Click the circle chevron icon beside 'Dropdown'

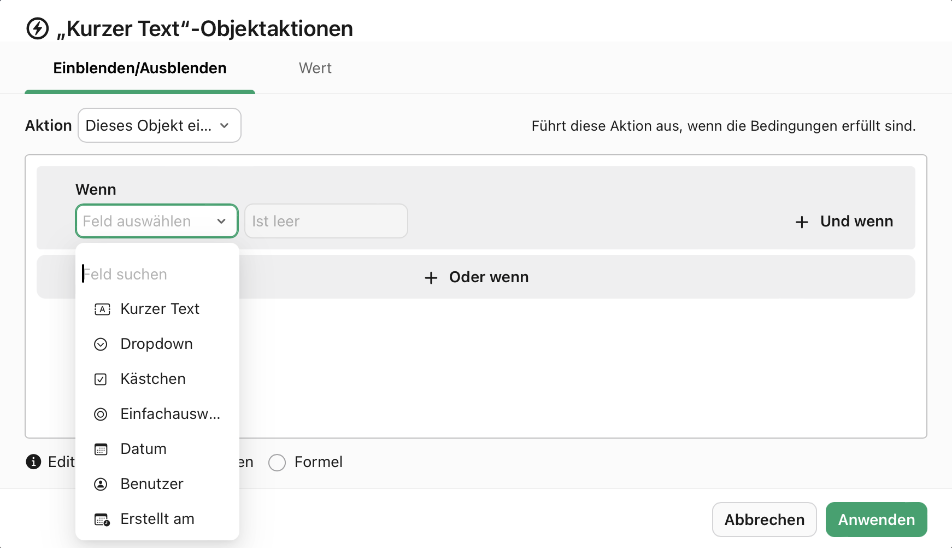pos(101,344)
